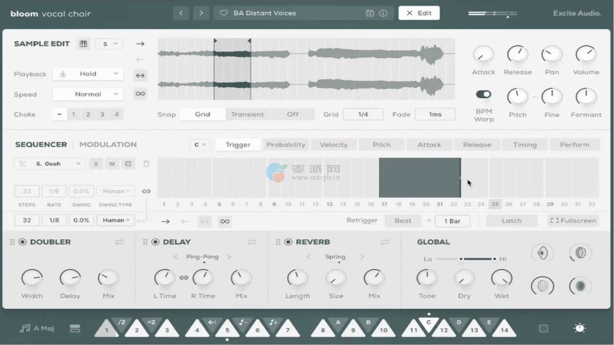Open Doubler settings sliders icon
The height and width of the screenshot is (345, 614).
(119, 242)
